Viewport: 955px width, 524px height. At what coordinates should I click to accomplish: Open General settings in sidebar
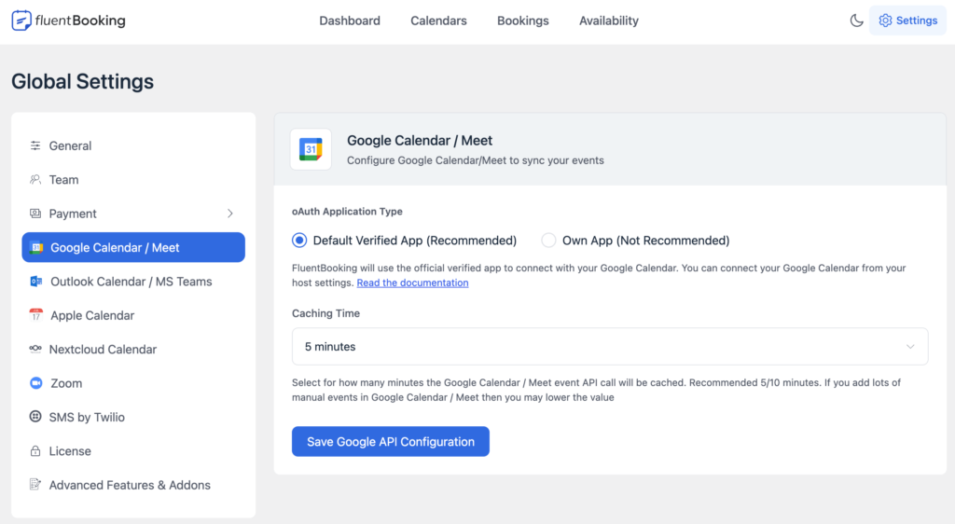tap(133, 145)
